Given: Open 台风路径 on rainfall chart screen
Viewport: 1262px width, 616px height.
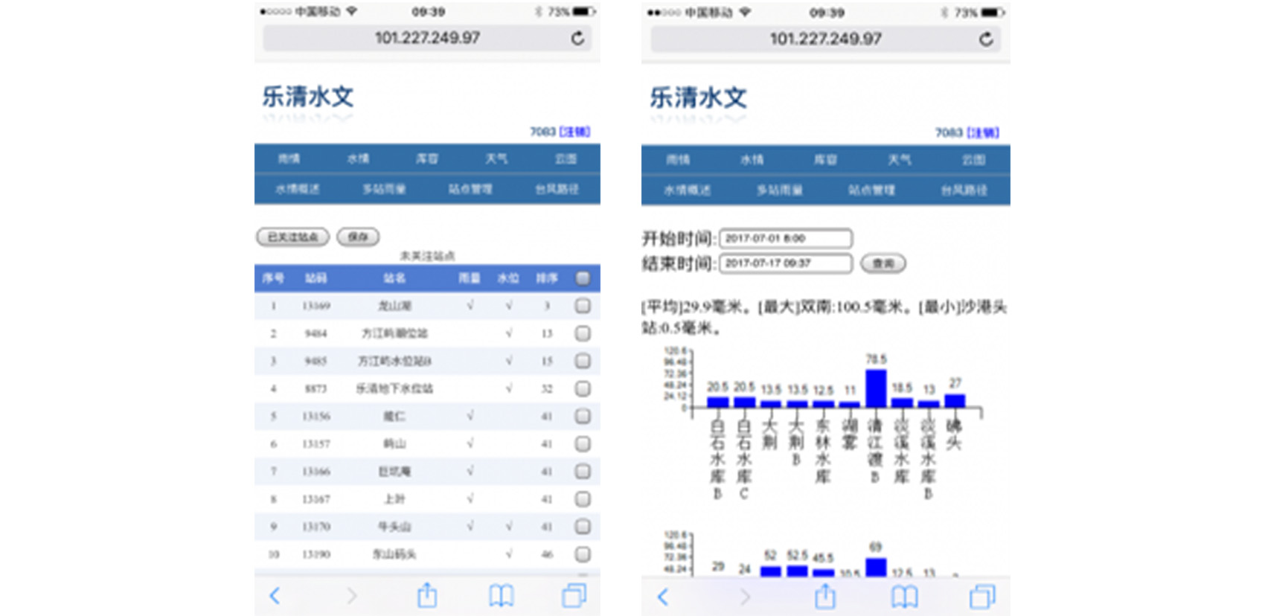Looking at the screenshot, I should tap(964, 190).
